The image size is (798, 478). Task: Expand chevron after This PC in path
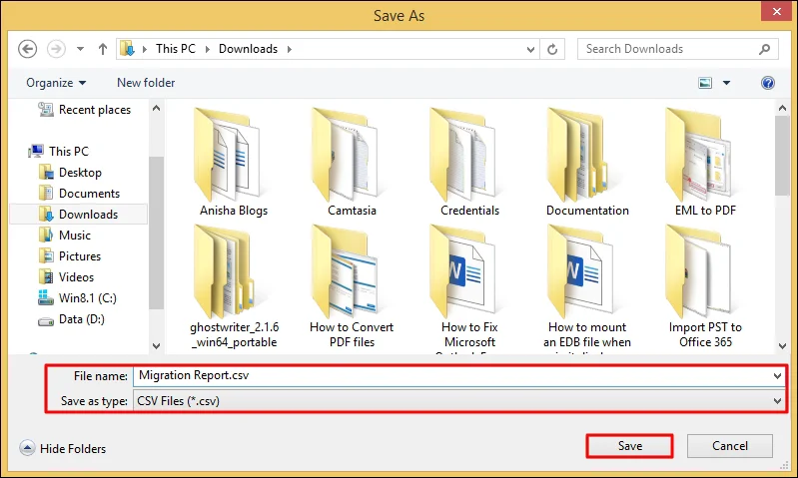(208, 49)
